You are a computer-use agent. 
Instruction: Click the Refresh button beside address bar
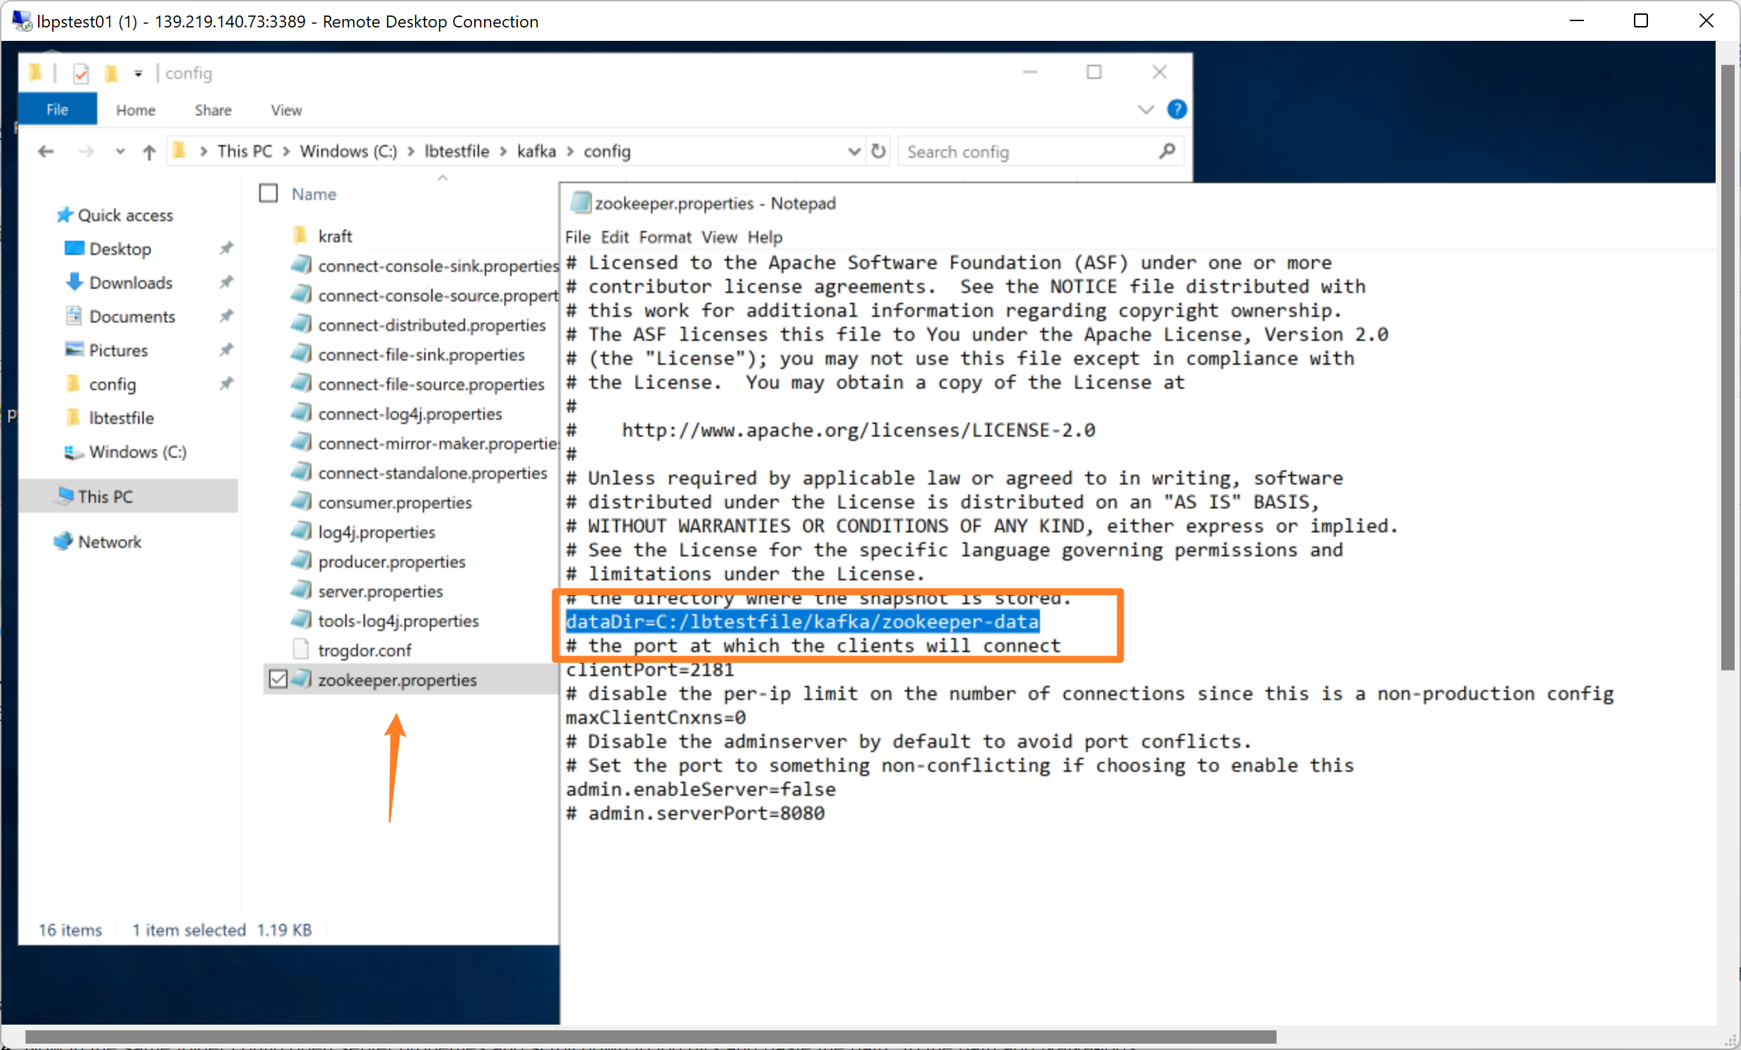coord(879,151)
